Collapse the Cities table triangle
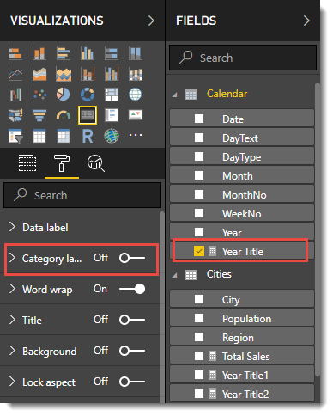Viewport: 333px width, 416px height. pos(174,275)
